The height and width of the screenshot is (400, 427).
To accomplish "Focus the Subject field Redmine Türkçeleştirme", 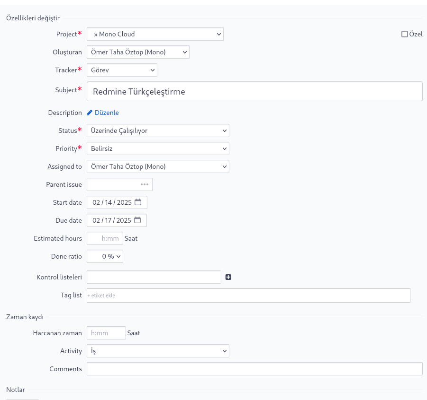I will coord(254,91).
